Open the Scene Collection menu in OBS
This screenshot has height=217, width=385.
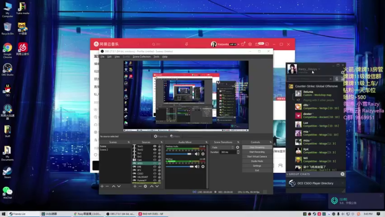click(141, 57)
